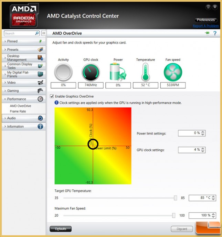Open AMD OverDrive page in sidebar
This screenshot has height=237, width=222.
pos(21,106)
